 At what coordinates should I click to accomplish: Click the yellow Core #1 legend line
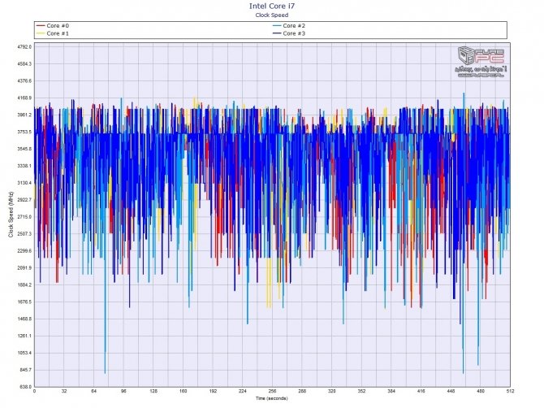41,33
